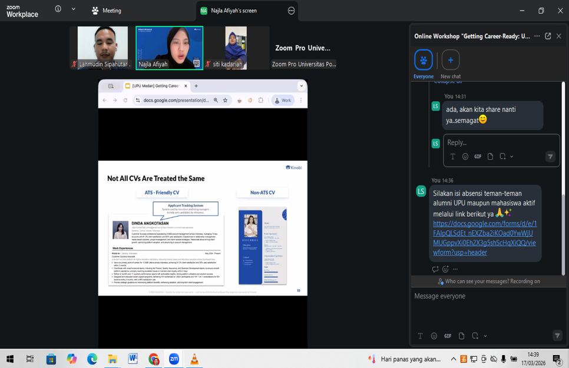Open the GIF picker in message composer
This screenshot has height=368, width=569.
click(448, 336)
